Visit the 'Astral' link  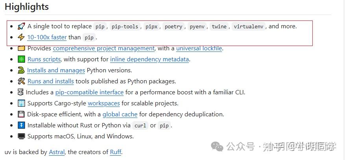pyautogui.click(x=57, y=152)
